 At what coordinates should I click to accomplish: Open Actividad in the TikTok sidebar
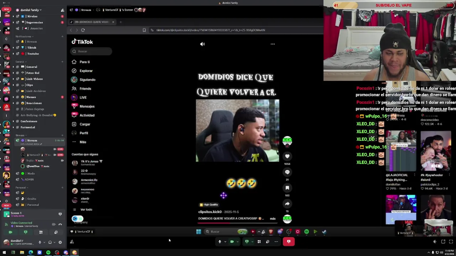point(87,115)
